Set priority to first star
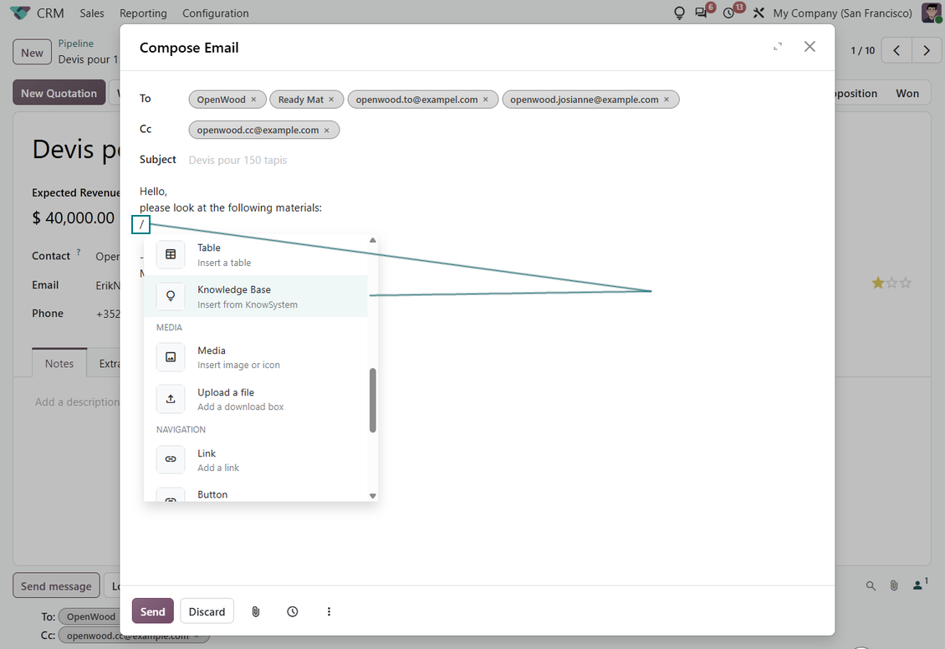 [878, 283]
